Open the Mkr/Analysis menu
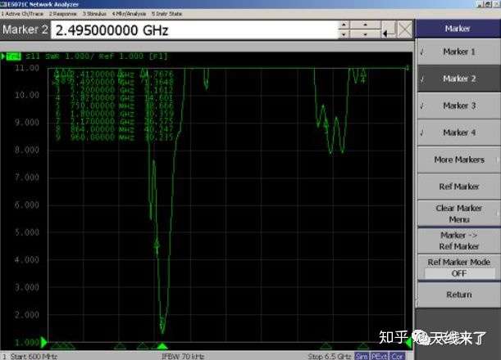 click(129, 14)
